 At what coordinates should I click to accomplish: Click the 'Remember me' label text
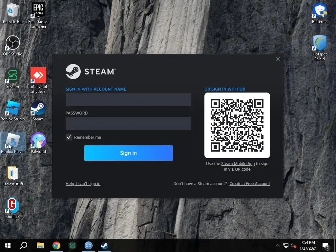pos(87,137)
